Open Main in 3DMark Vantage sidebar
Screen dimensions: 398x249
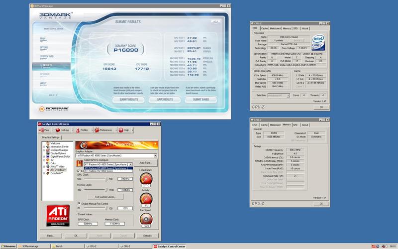point(43,39)
